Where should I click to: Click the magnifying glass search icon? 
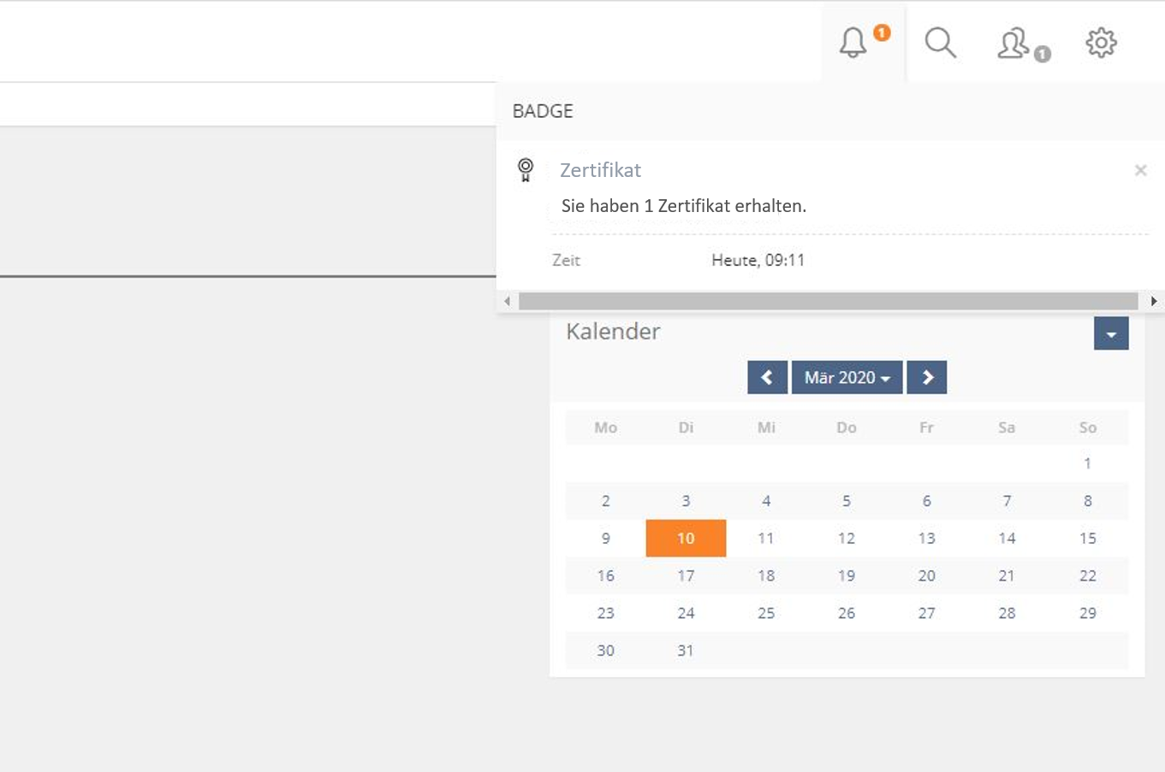[x=940, y=42]
